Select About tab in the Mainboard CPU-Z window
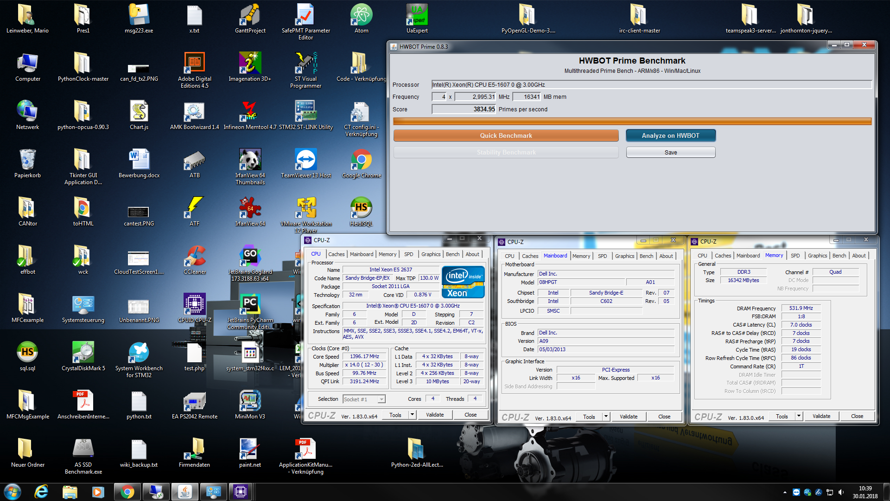This screenshot has height=501, width=890. pyautogui.click(x=666, y=256)
